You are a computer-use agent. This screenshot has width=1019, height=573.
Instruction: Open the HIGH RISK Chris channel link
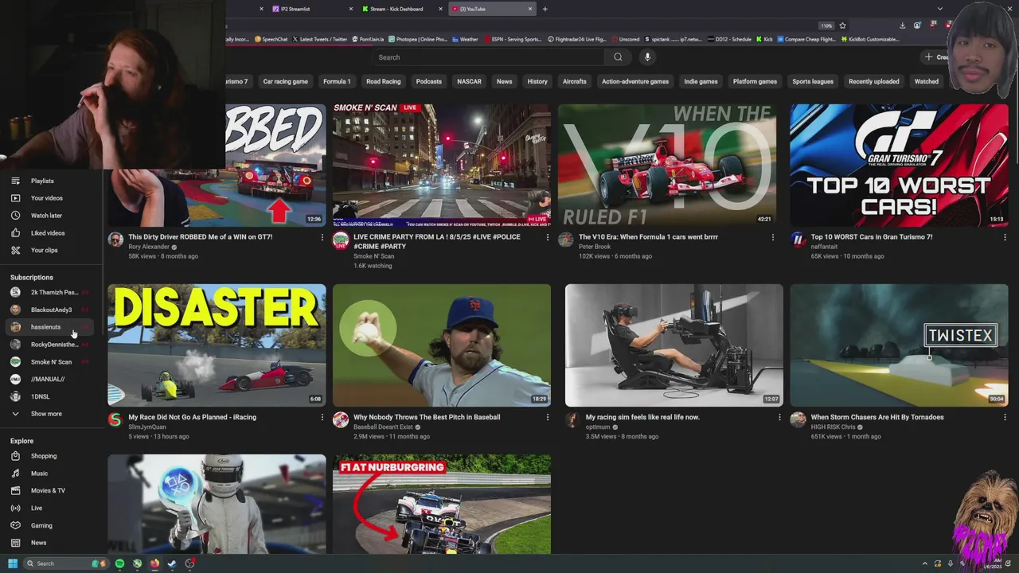click(833, 427)
